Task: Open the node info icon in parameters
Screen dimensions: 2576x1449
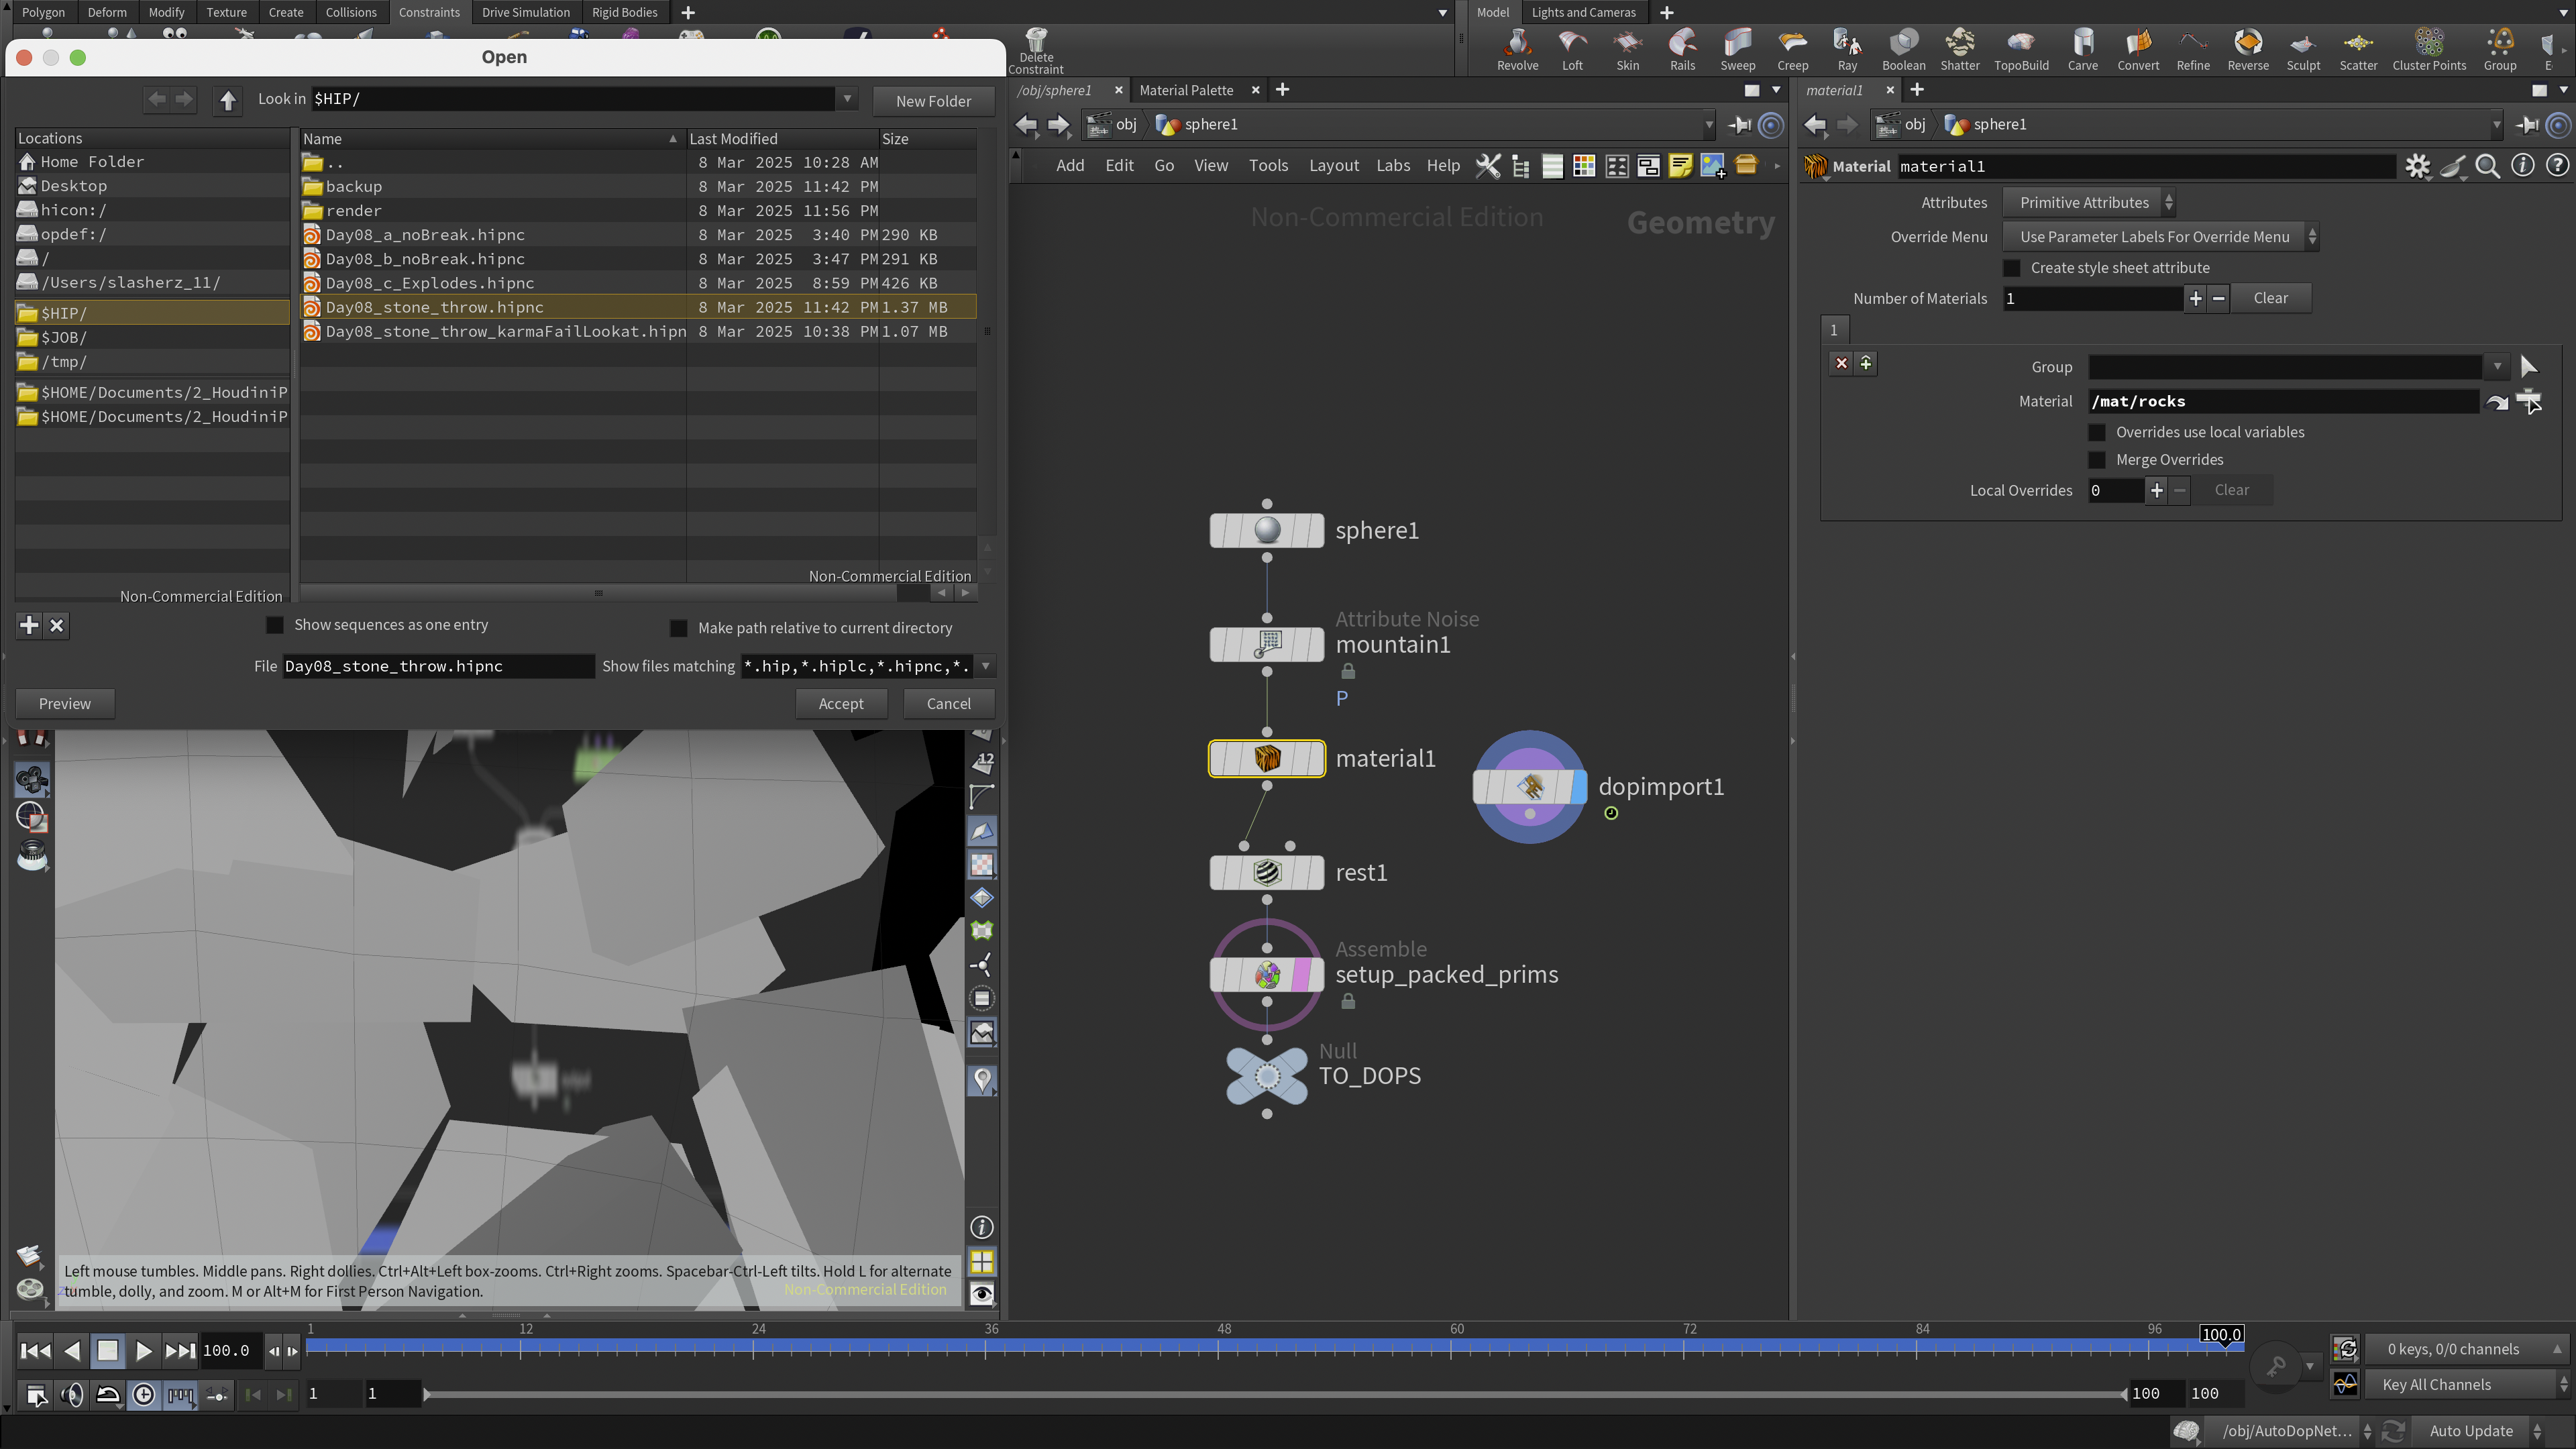Action: click(x=2523, y=166)
